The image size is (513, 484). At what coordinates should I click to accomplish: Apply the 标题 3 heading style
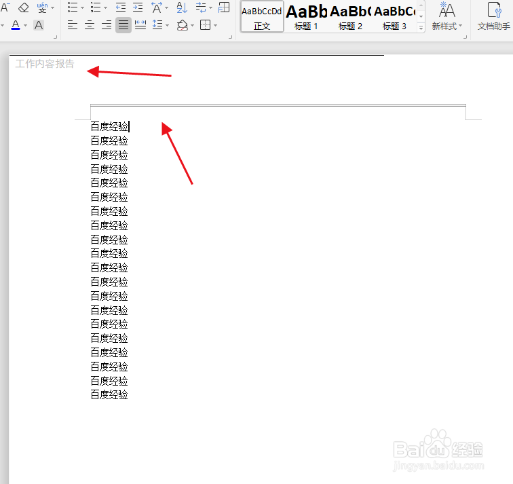coord(394,16)
